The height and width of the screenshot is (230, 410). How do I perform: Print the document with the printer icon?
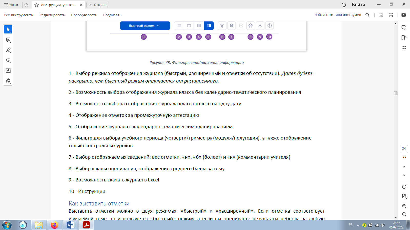(x=391, y=15)
